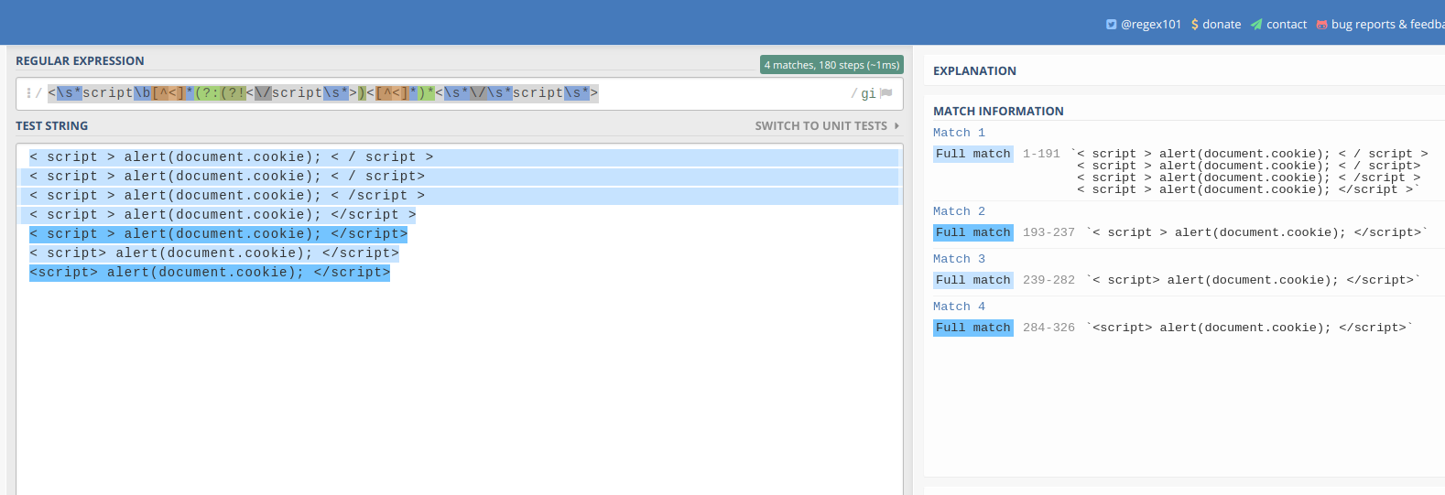Image resolution: width=1445 pixels, height=495 pixels.
Task: Click the delimiter dots icon before the regex
Action: (28, 93)
